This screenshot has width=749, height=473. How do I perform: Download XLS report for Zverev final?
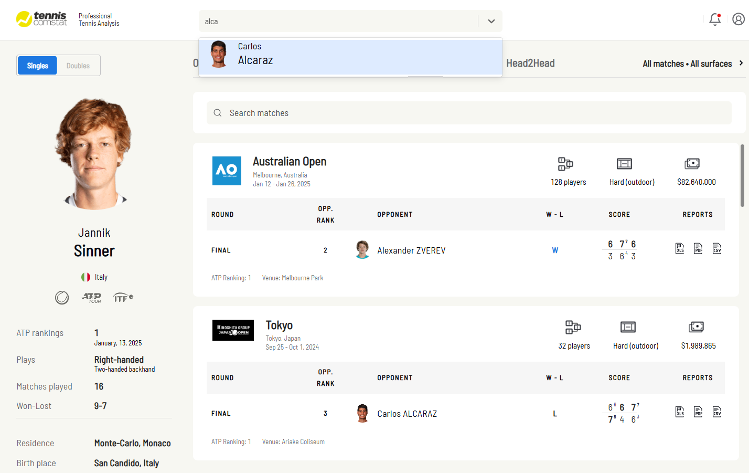pyautogui.click(x=680, y=248)
